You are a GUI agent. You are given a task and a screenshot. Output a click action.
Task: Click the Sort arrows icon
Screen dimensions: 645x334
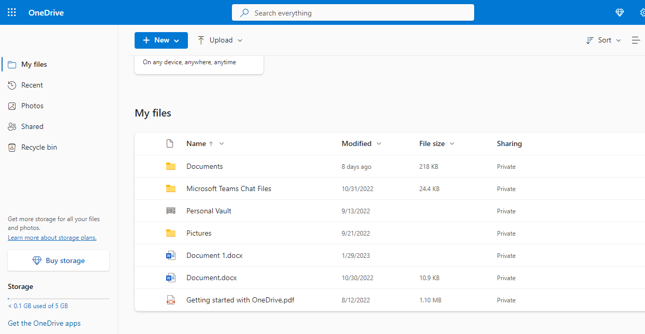(x=590, y=40)
